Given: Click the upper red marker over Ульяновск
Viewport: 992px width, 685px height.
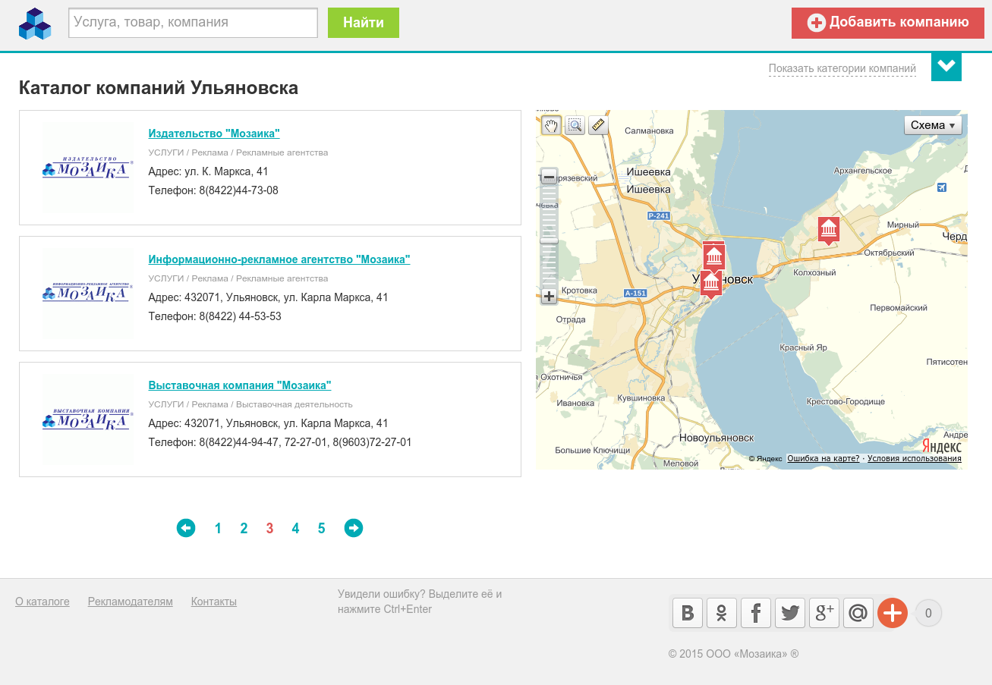Looking at the screenshot, I should coord(713,256).
